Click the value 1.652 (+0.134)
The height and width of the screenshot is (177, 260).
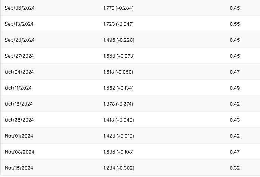118,88
